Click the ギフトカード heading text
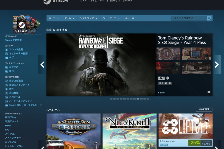 11,36
